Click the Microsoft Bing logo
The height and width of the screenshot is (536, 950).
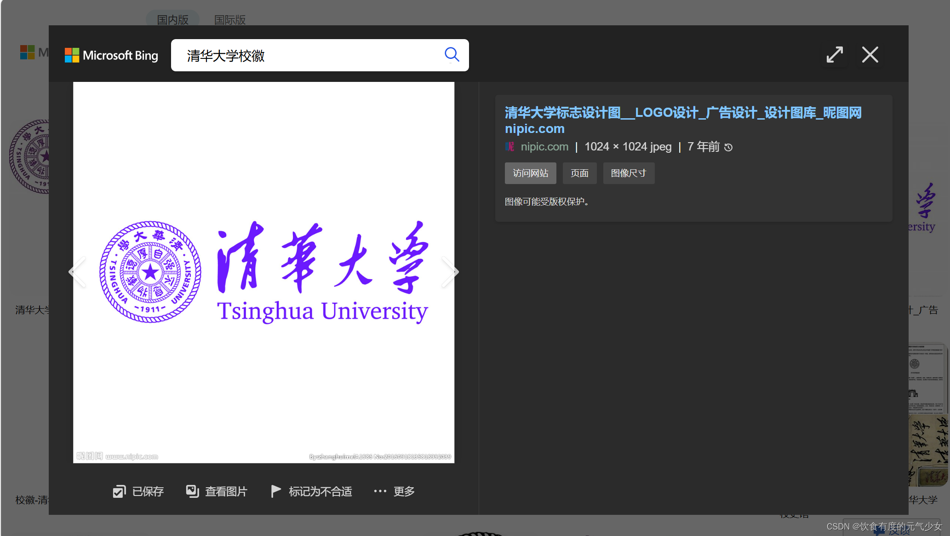111,55
